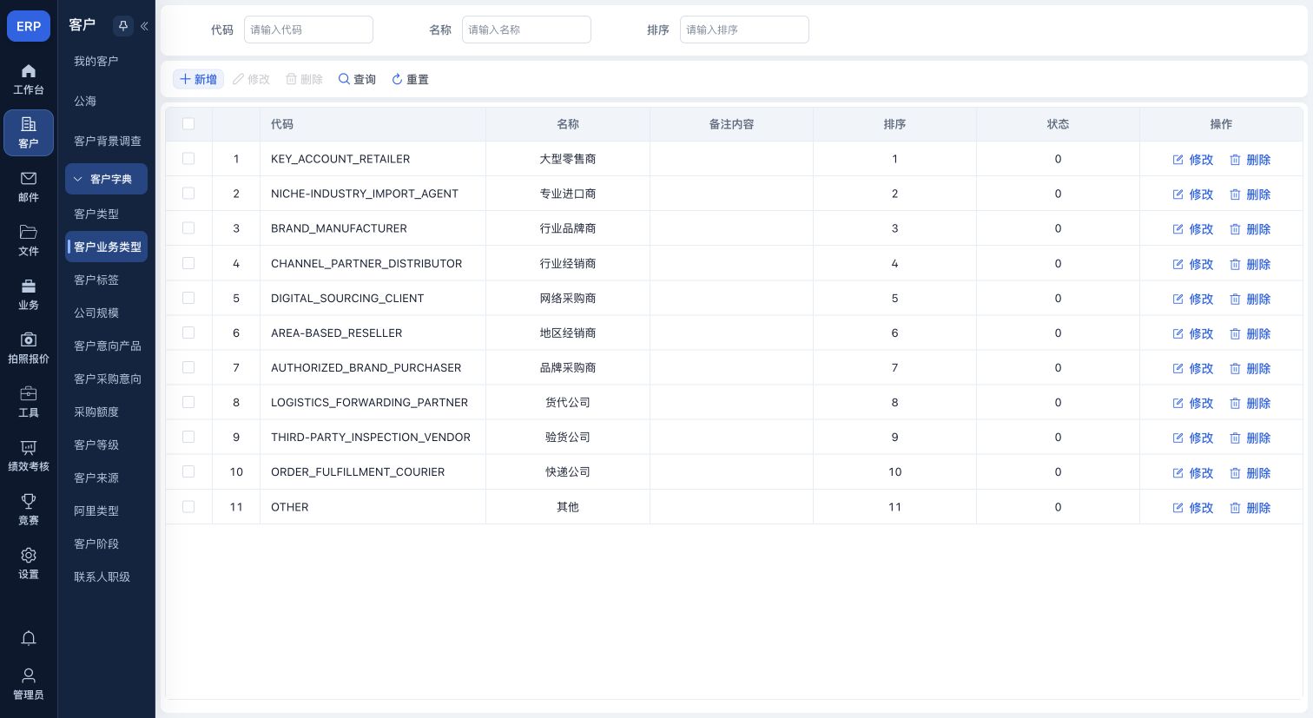The image size is (1313, 718).
Task: Click the notification bell icon
Action: [x=29, y=639]
